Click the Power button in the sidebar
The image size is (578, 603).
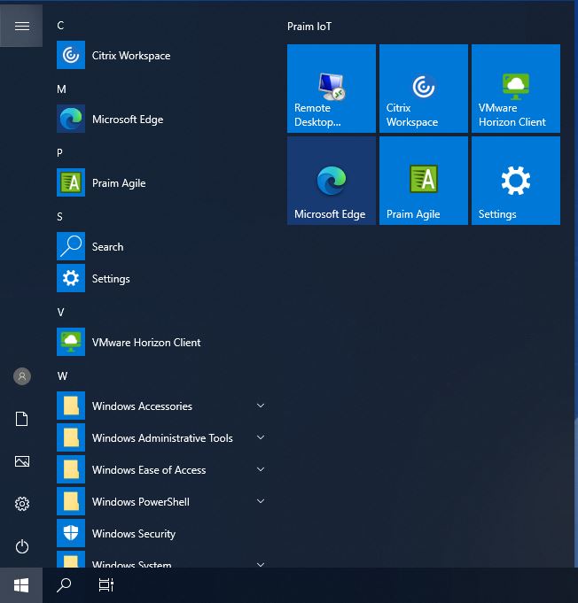pos(22,546)
